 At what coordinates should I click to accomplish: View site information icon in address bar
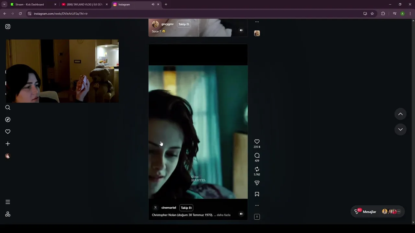tap(30, 14)
